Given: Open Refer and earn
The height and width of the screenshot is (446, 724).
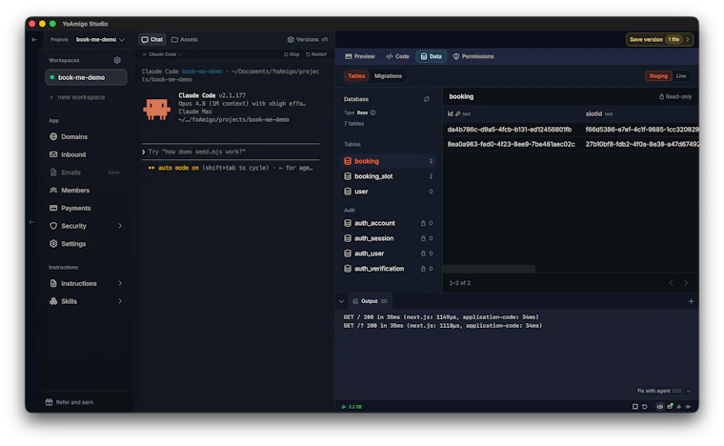Looking at the screenshot, I should click(x=70, y=402).
